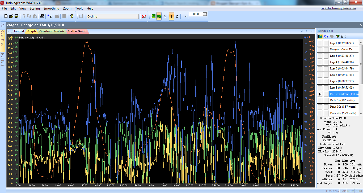Screen dimensions: 363x193
Task: Click the Login to TrainingPeaks.com link
Action: 338,8
